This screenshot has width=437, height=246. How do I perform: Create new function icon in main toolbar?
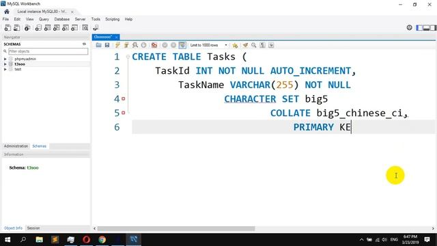tap(74, 27)
